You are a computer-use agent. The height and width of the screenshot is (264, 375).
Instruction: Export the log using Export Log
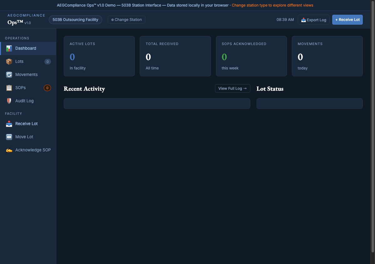point(313,20)
